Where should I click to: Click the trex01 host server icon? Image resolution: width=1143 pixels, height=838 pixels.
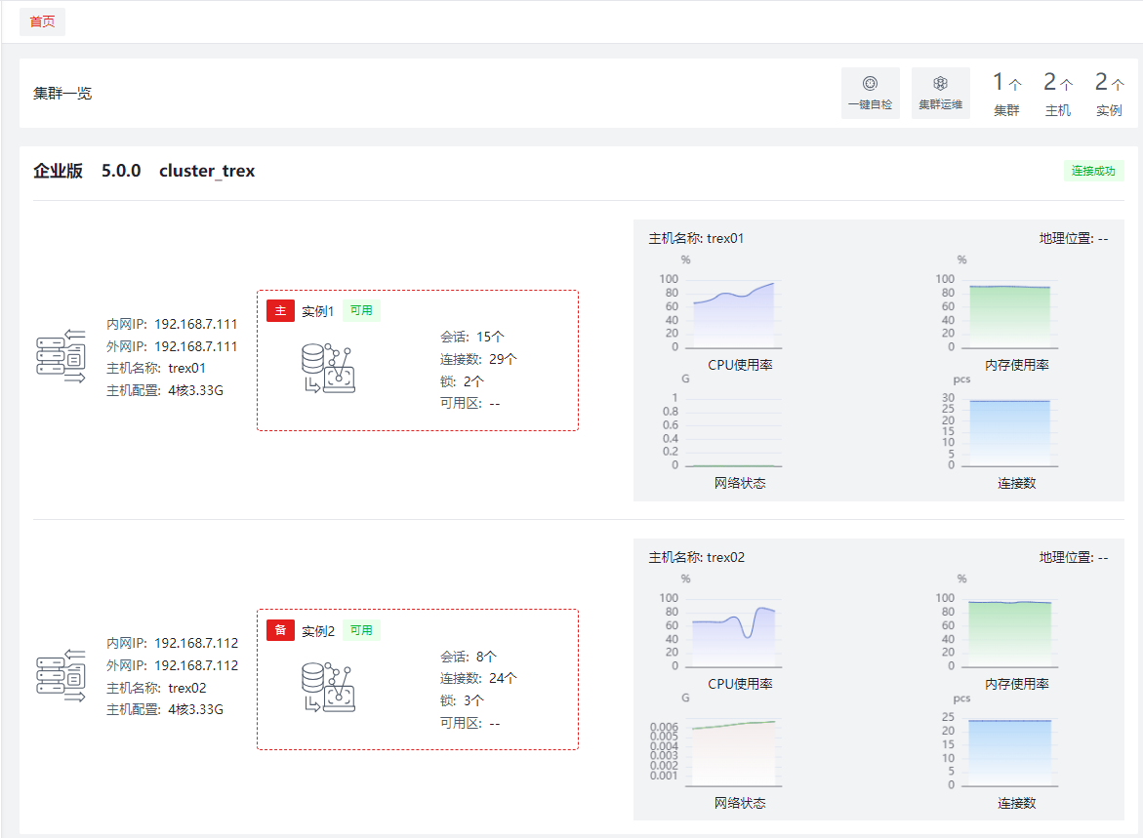coord(61,356)
